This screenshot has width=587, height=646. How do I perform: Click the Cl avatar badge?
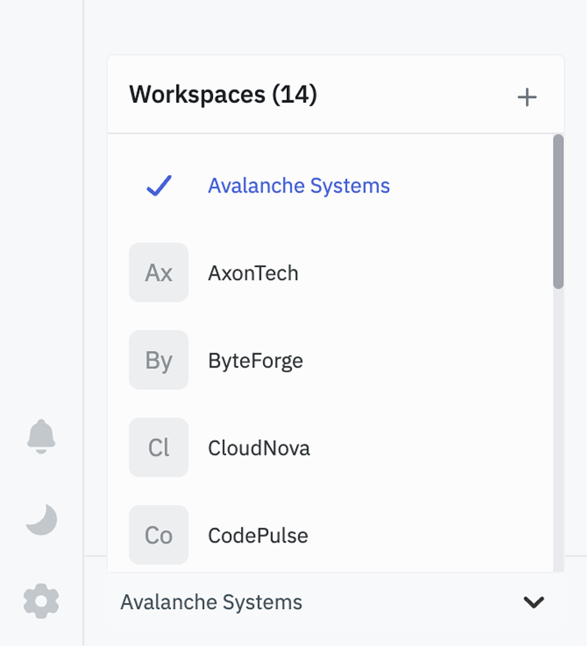tap(158, 448)
